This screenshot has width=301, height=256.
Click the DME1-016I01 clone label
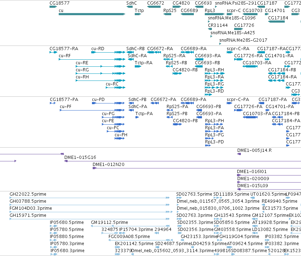pos(252,172)
